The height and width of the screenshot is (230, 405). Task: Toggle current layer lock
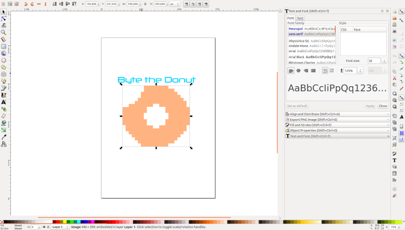48,227
